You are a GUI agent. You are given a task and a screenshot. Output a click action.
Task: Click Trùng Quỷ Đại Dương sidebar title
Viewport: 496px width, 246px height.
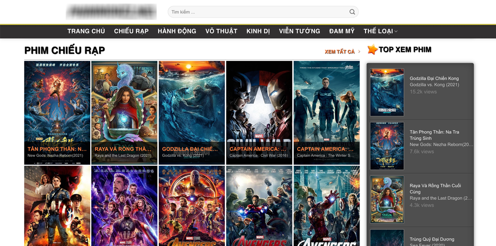click(x=432, y=240)
